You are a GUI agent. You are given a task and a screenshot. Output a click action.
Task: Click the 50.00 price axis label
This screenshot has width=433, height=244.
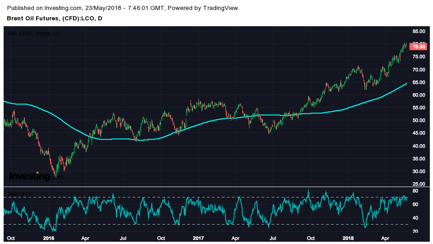(419, 121)
